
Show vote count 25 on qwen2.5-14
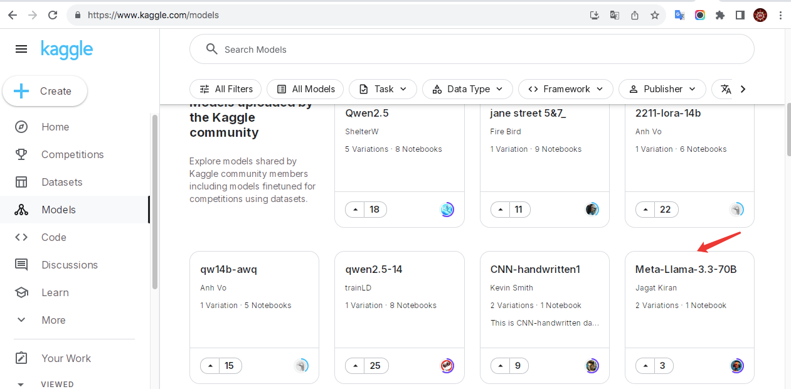375,366
